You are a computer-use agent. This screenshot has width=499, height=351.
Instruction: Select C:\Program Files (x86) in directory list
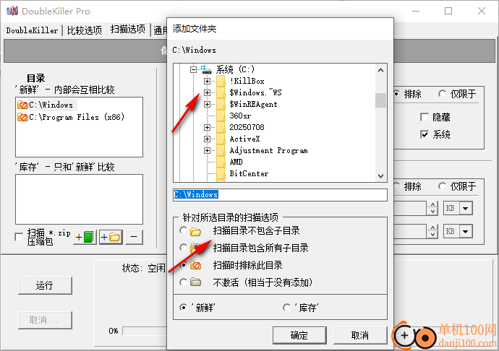(77, 117)
